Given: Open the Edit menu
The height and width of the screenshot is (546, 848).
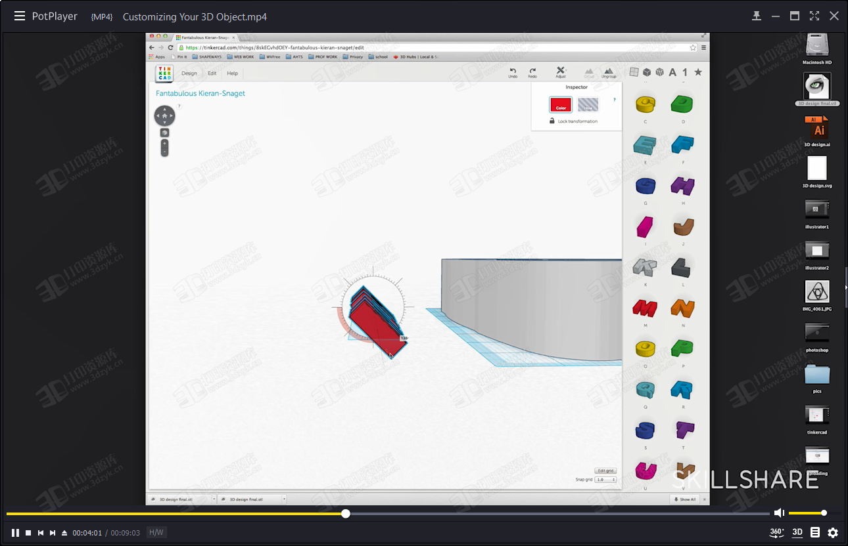Looking at the screenshot, I should (212, 73).
